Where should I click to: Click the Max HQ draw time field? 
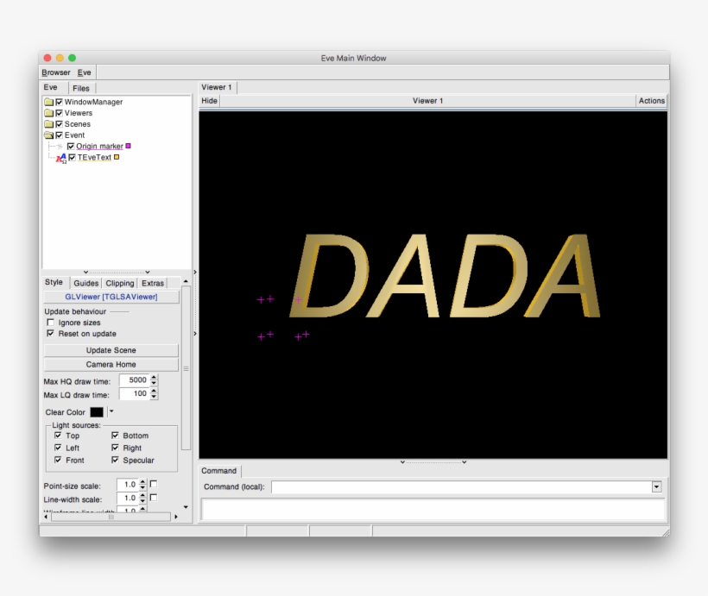pyautogui.click(x=133, y=380)
